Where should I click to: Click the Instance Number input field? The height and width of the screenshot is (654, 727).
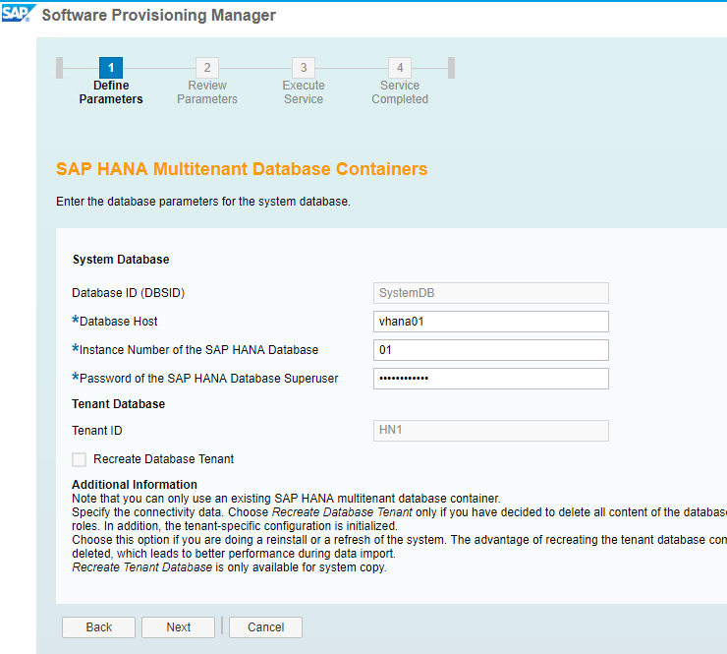[x=491, y=350]
